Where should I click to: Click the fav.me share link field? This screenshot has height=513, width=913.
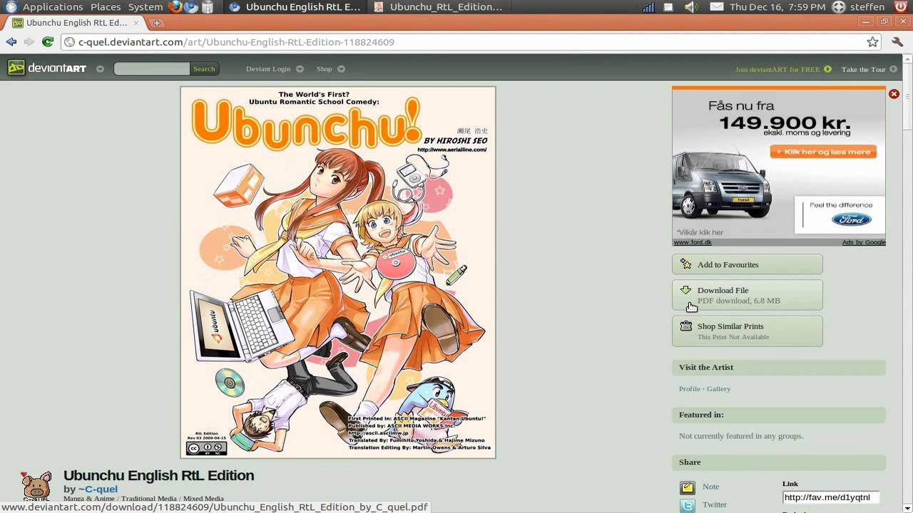[x=831, y=497]
